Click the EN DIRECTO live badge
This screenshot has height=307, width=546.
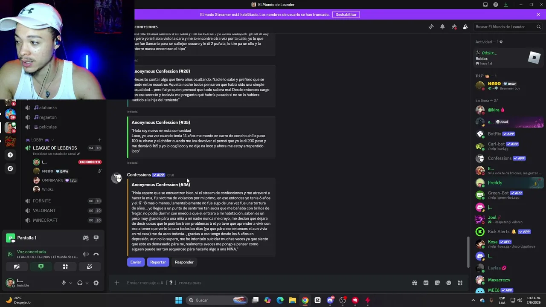point(90,162)
